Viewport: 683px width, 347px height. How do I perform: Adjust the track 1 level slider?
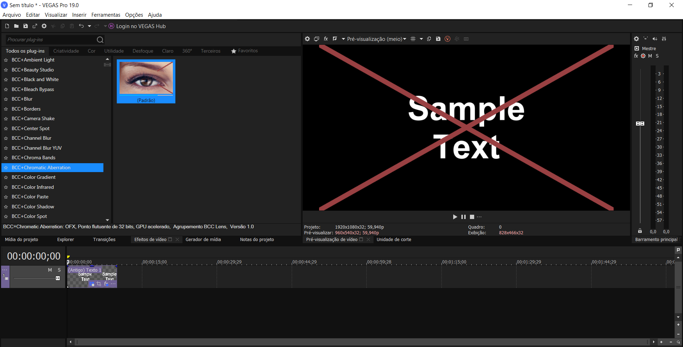click(58, 278)
